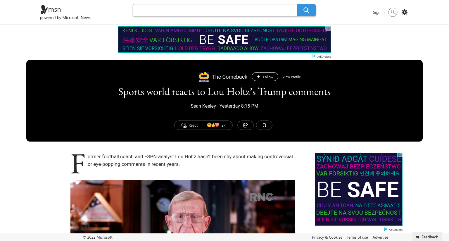The height and width of the screenshot is (241, 449).
Task: Click the BE SAFE top banner ad
Action: [x=224, y=39]
